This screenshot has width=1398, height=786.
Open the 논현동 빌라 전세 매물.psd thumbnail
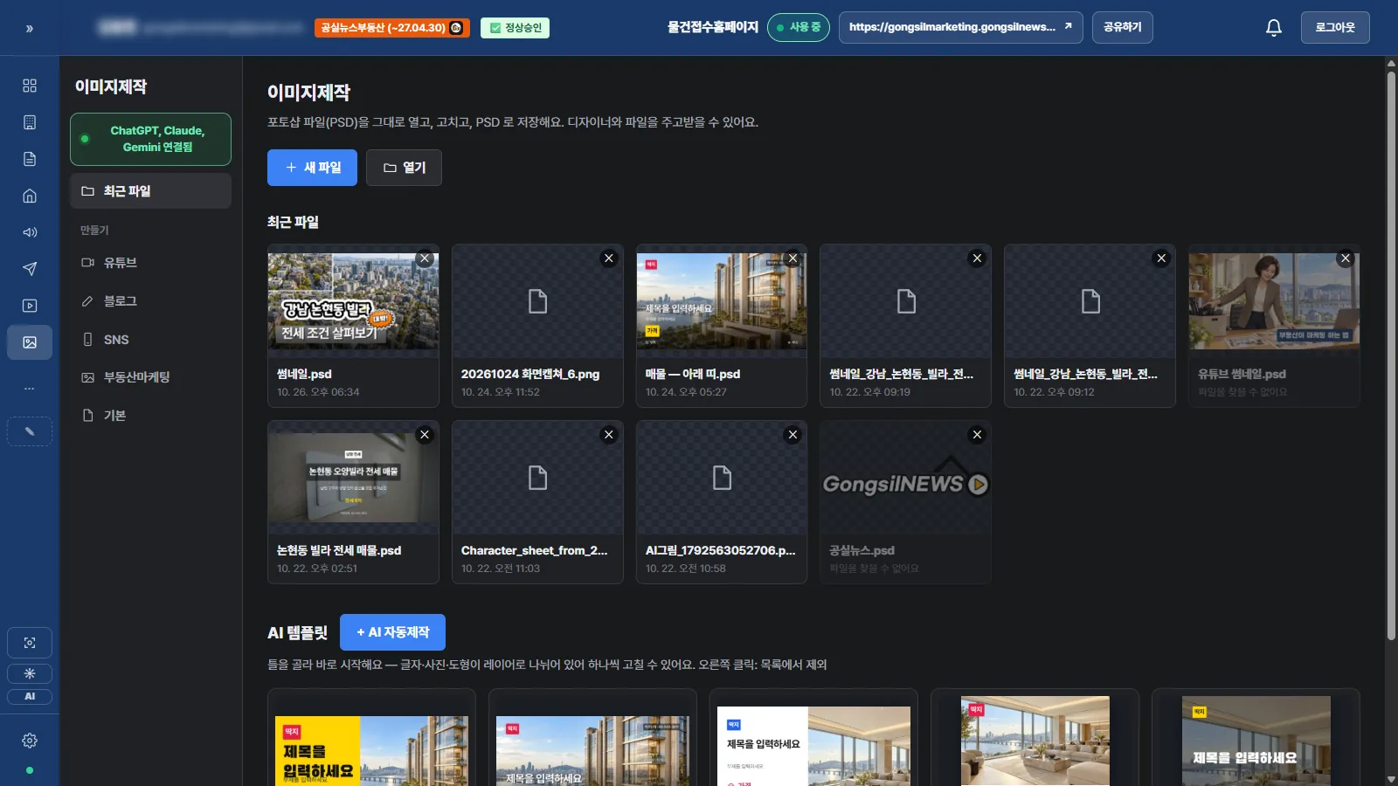(353, 478)
